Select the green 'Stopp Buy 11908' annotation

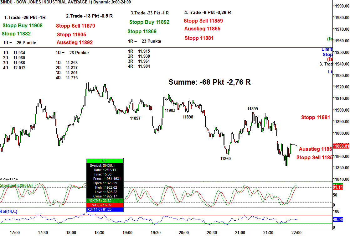pyautogui.click(x=23, y=25)
